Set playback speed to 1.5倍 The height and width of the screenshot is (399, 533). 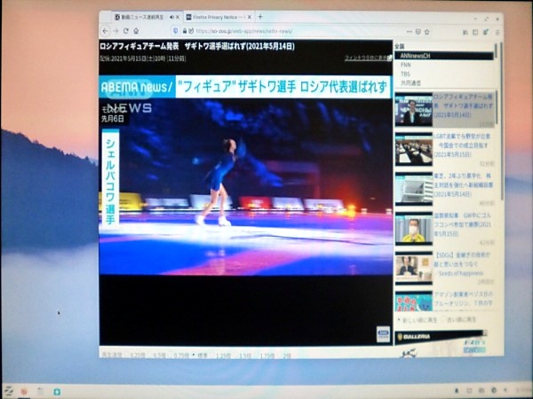click(245, 356)
